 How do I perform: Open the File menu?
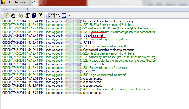5,9
